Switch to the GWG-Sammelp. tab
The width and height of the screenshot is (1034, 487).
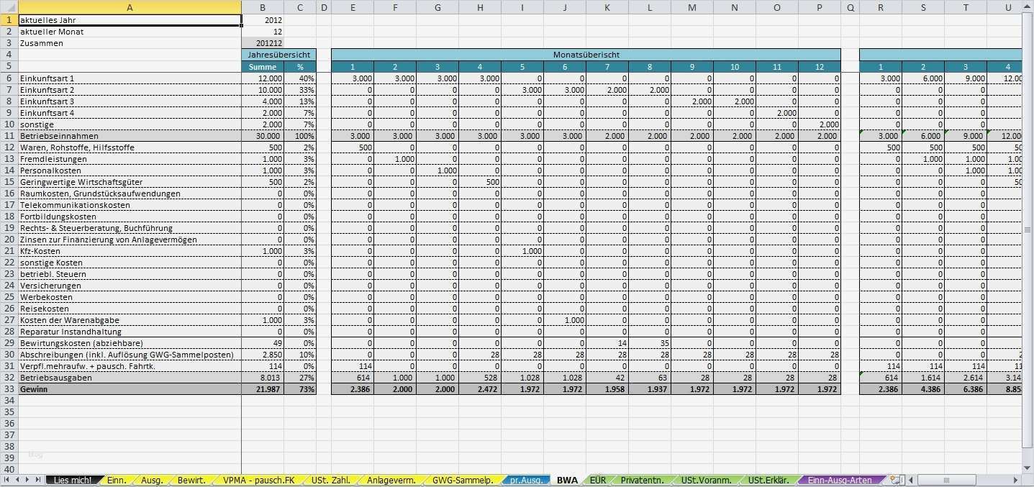(x=463, y=478)
